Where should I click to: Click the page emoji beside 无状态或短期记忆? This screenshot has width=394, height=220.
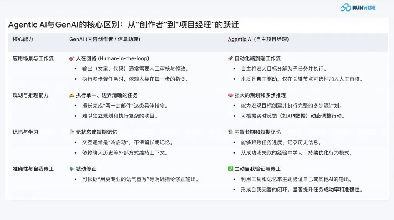(72, 132)
